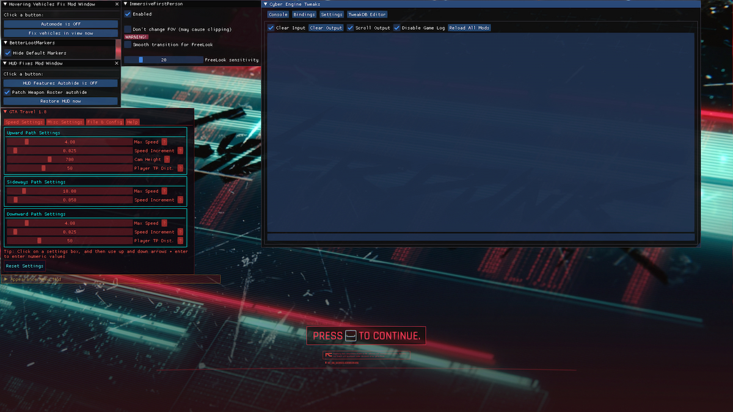Click help icon for Upward Max Speed
733x412 pixels.
click(x=164, y=142)
